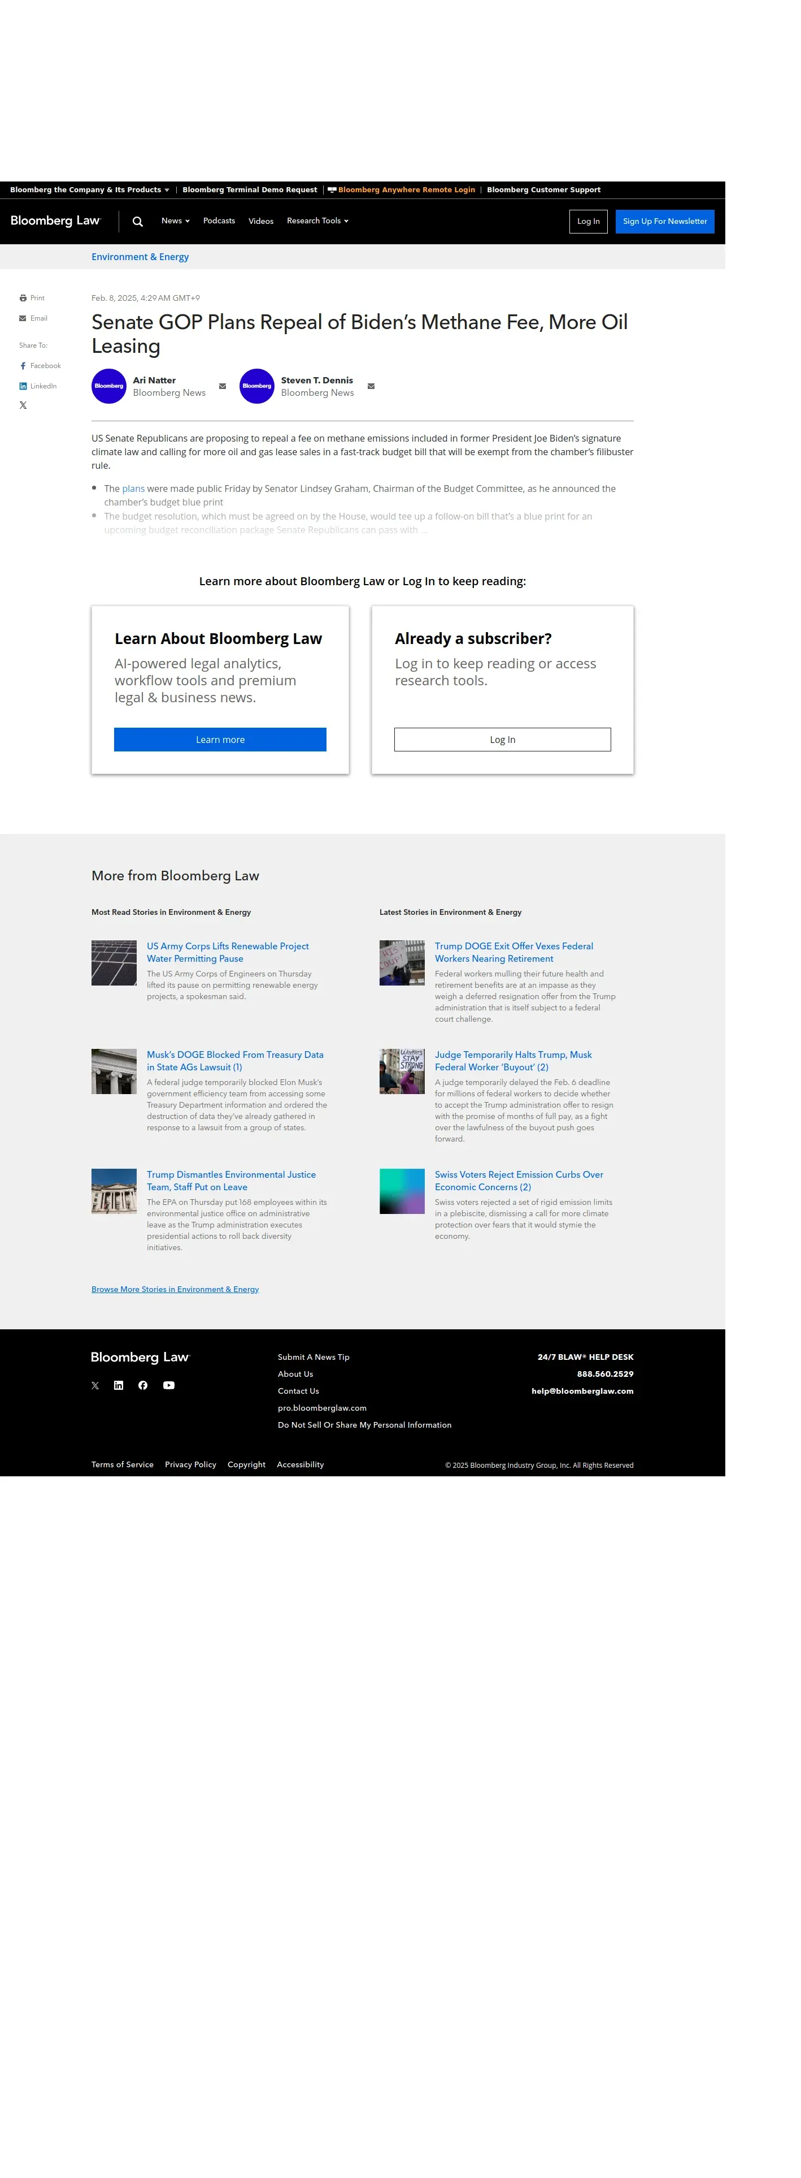Click the Treasury columns story thumbnail
801x2178 pixels.
tap(114, 1071)
